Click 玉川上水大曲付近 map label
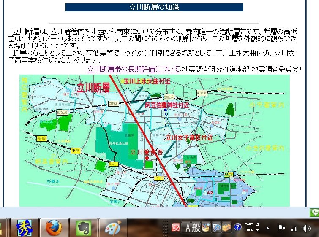The height and width of the screenshot is (237, 319). (x=147, y=82)
